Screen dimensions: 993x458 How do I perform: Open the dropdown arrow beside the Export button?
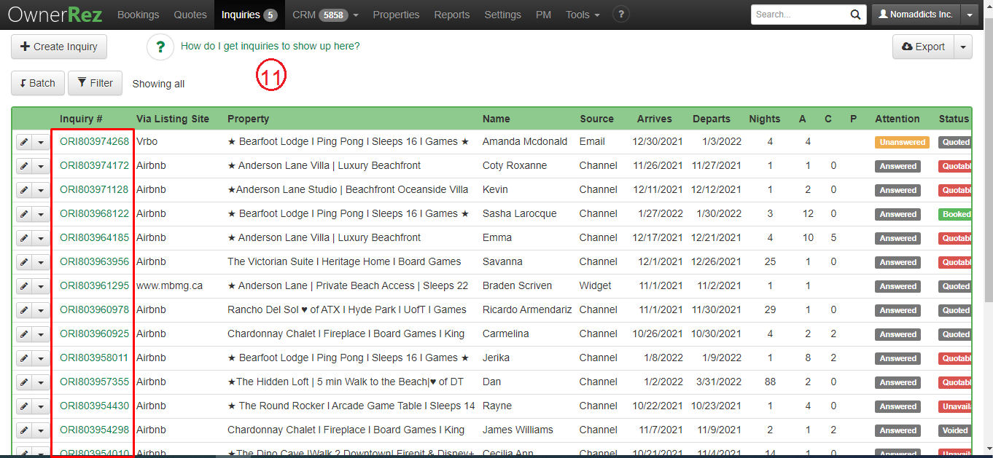963,47
